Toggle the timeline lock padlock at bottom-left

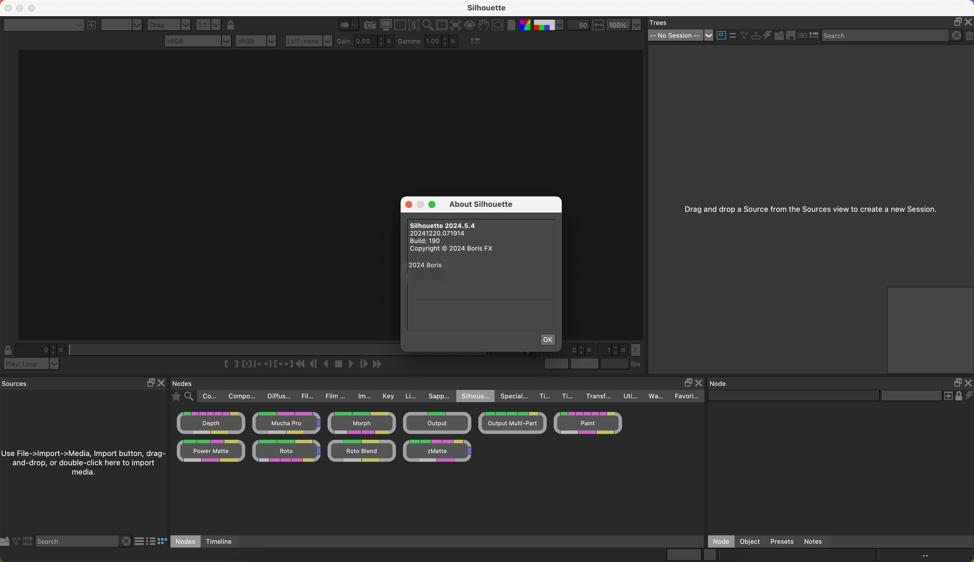coord(8,350)
